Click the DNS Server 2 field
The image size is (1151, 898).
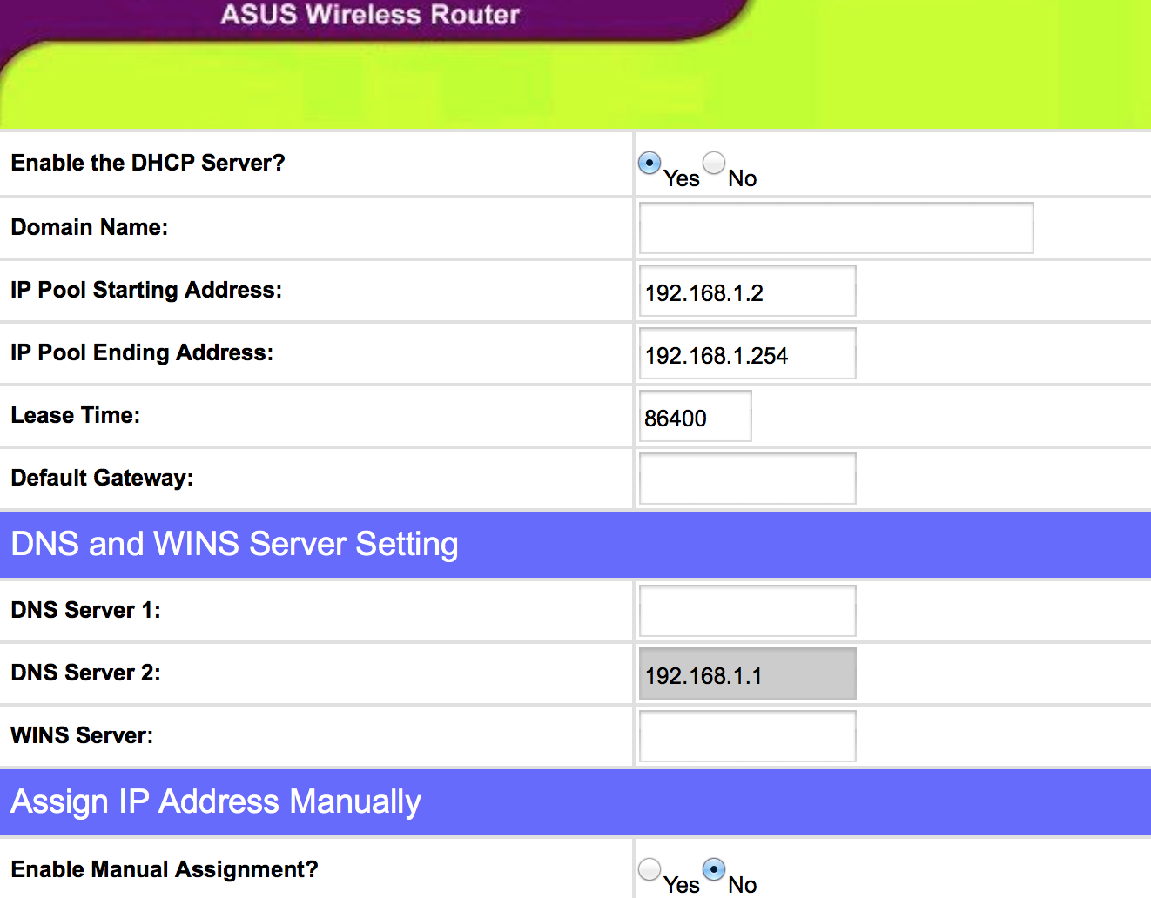pyautogui.click(x=747, y=673)
